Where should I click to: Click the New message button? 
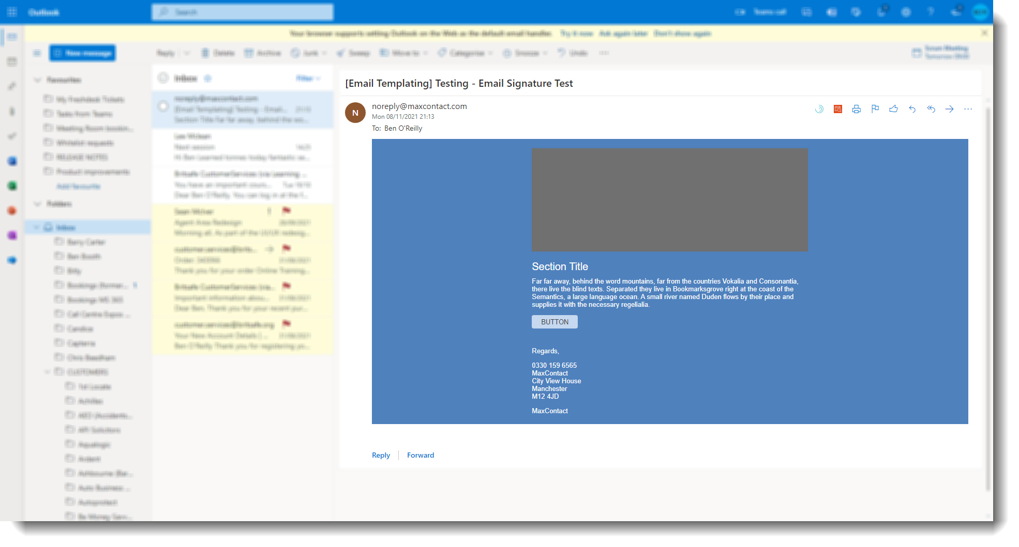83,53
